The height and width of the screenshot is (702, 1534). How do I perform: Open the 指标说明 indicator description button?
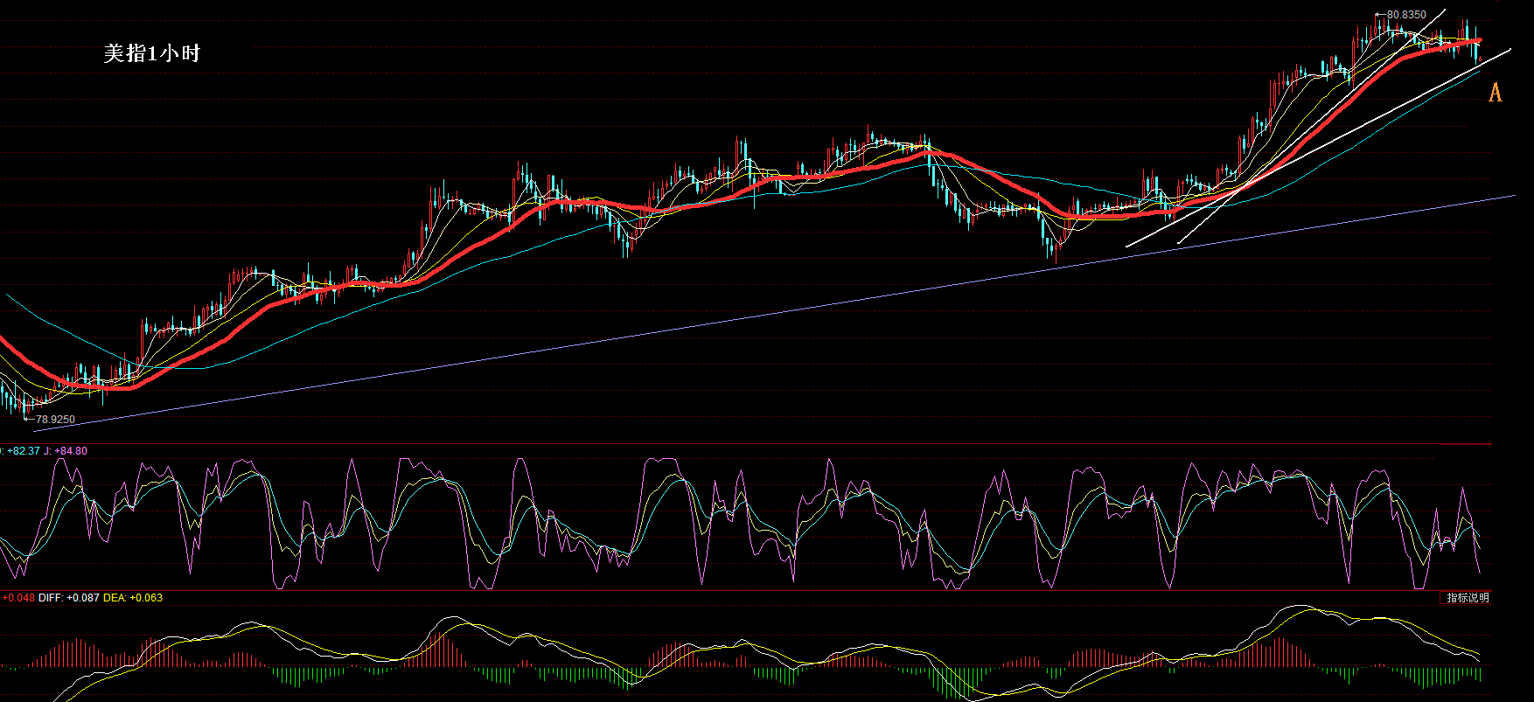[1466, 598]
